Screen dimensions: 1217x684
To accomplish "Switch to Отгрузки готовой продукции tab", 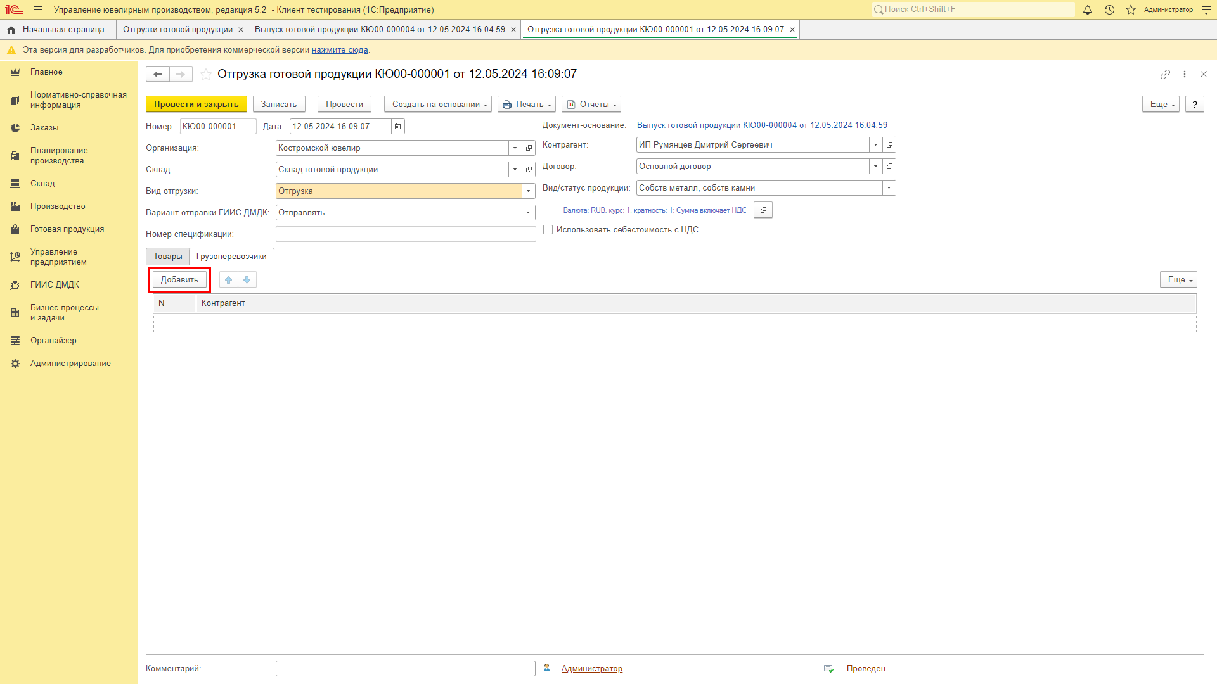I will tap(178, 30).
